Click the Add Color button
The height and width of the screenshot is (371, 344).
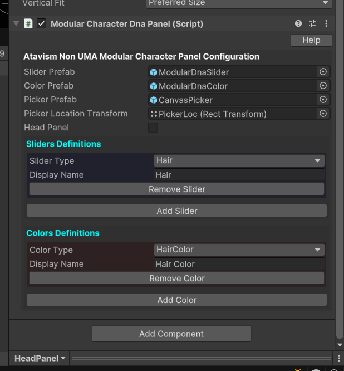[176, 300]
